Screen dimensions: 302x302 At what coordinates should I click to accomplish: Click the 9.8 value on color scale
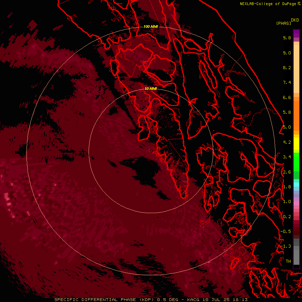point(287,38)
